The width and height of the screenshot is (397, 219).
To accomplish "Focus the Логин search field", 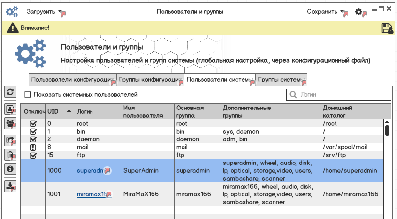I will (x=339, y=95).
